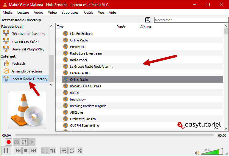Open the Lecture menu

click(x=23, y=13)
